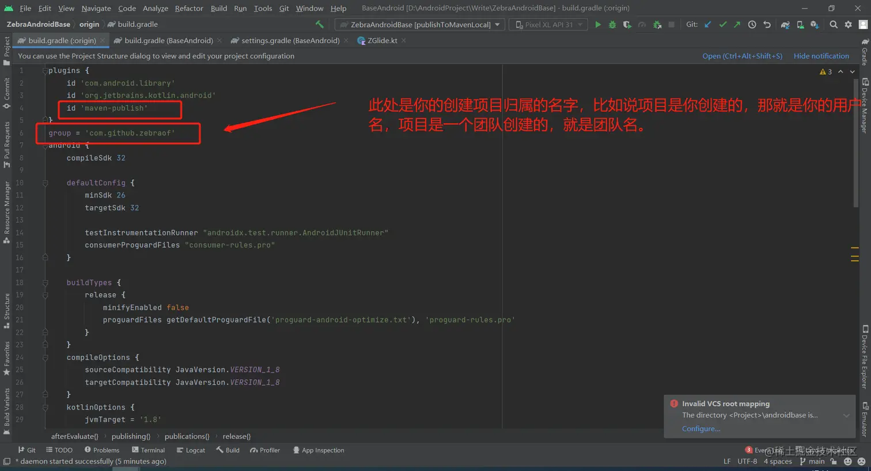
Task: Open the Favorites tool window
Action: point(6,358)
